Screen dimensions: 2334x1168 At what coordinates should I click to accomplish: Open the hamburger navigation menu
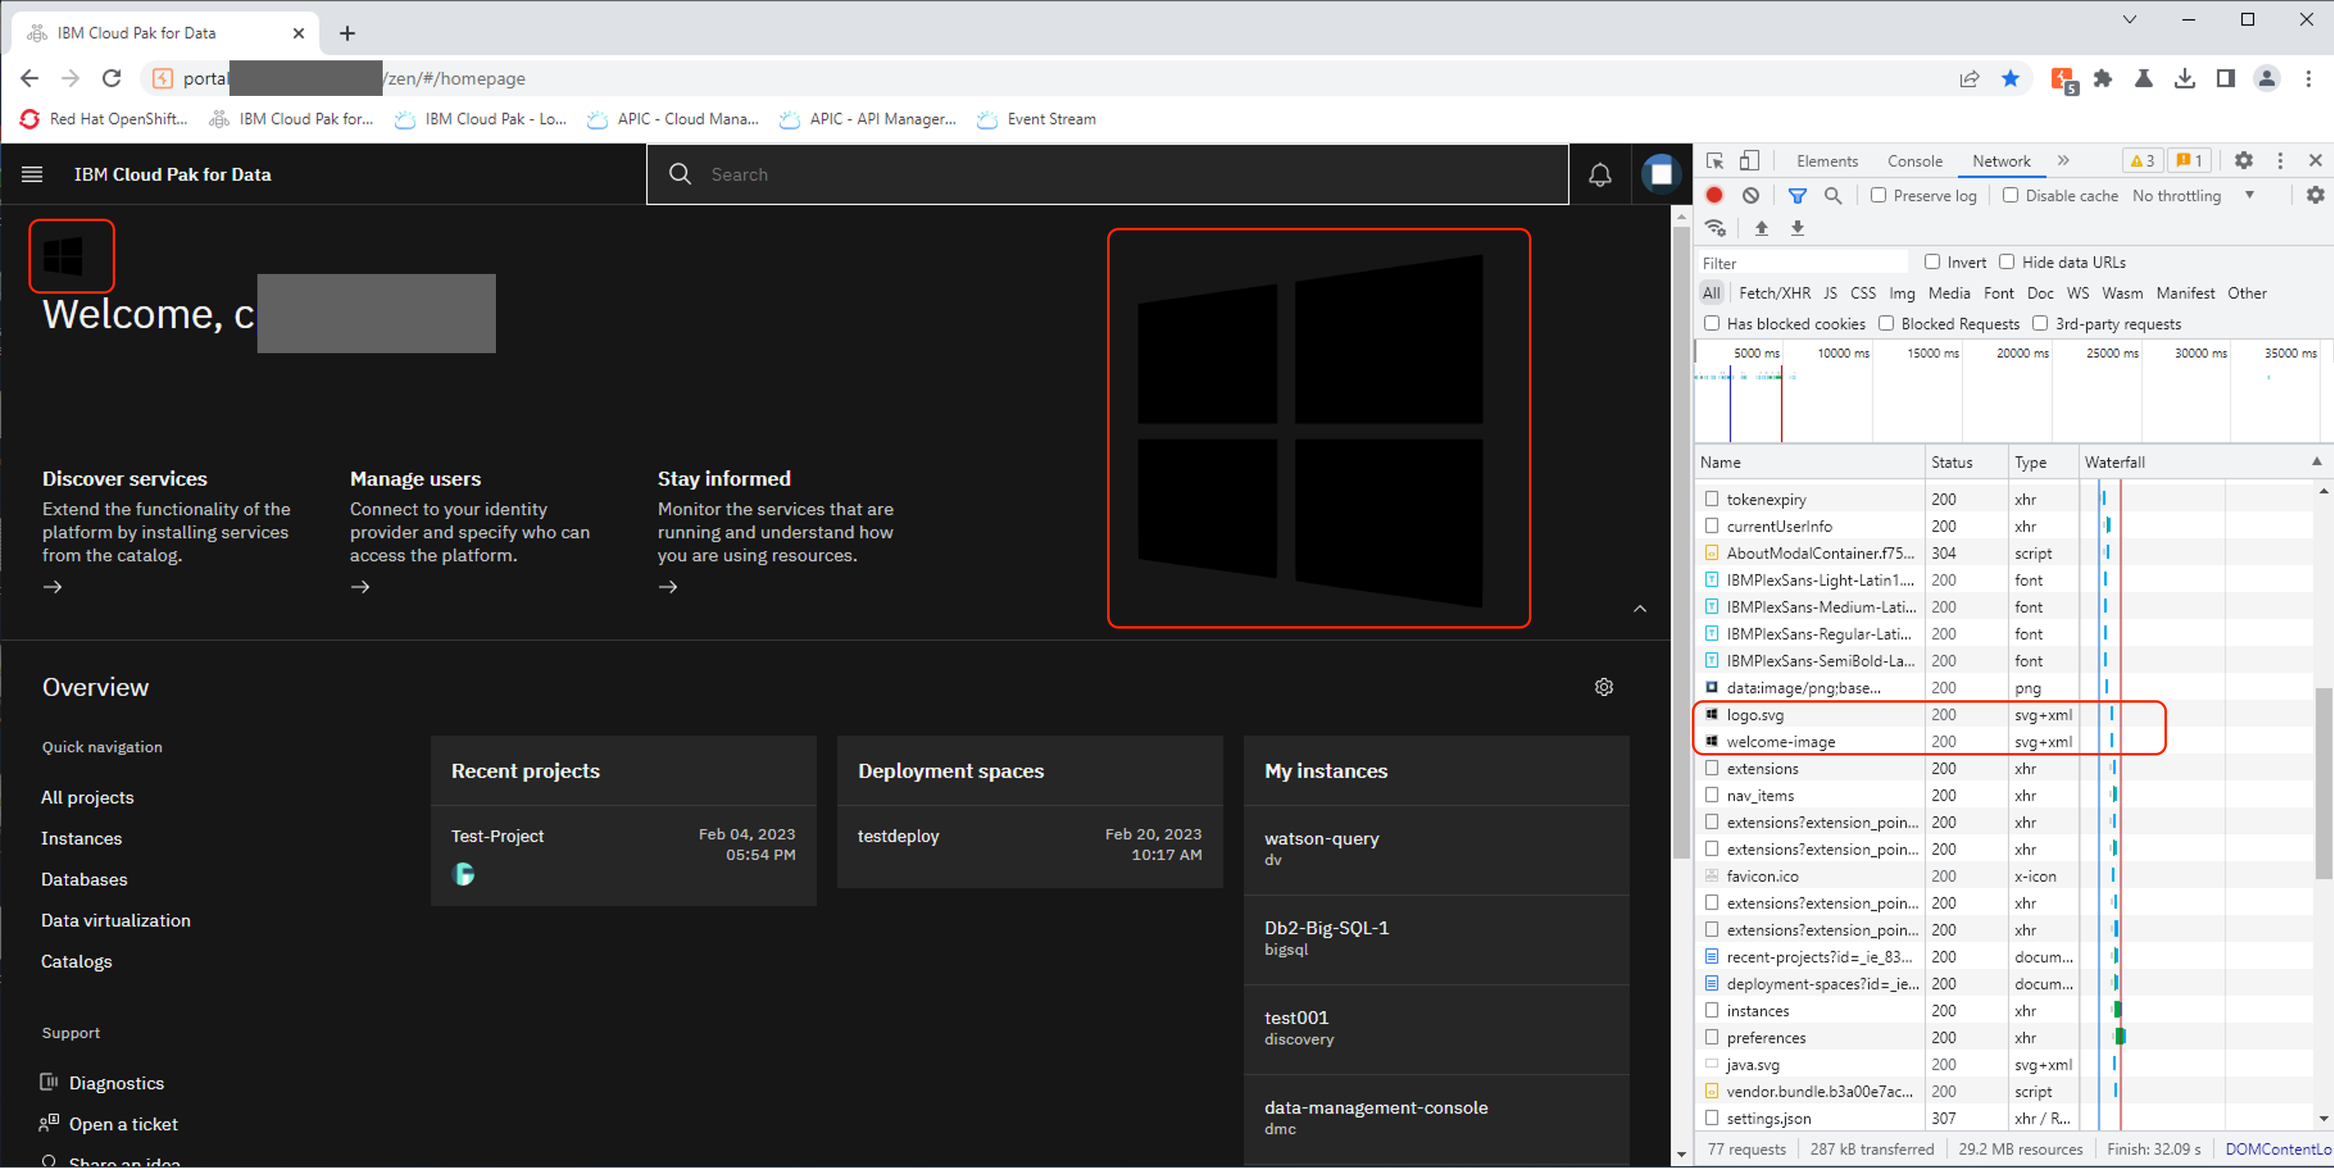tap(31, 174)
